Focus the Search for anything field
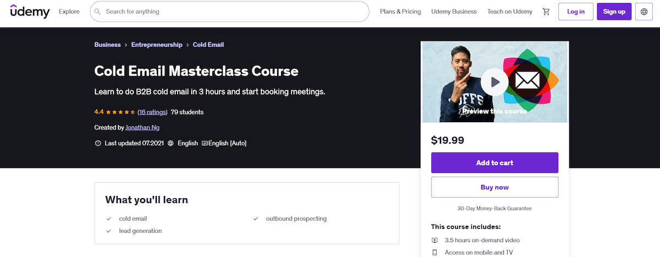660x257 pixels. tap(231, 12)
